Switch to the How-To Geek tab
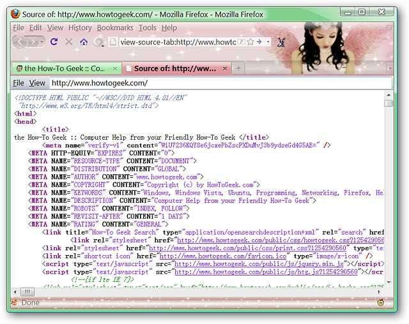This screenshot has height=324, width=409. (66, 68)
